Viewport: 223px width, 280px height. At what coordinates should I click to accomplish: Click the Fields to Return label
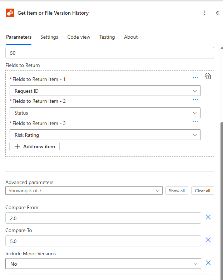click(23, 65)
